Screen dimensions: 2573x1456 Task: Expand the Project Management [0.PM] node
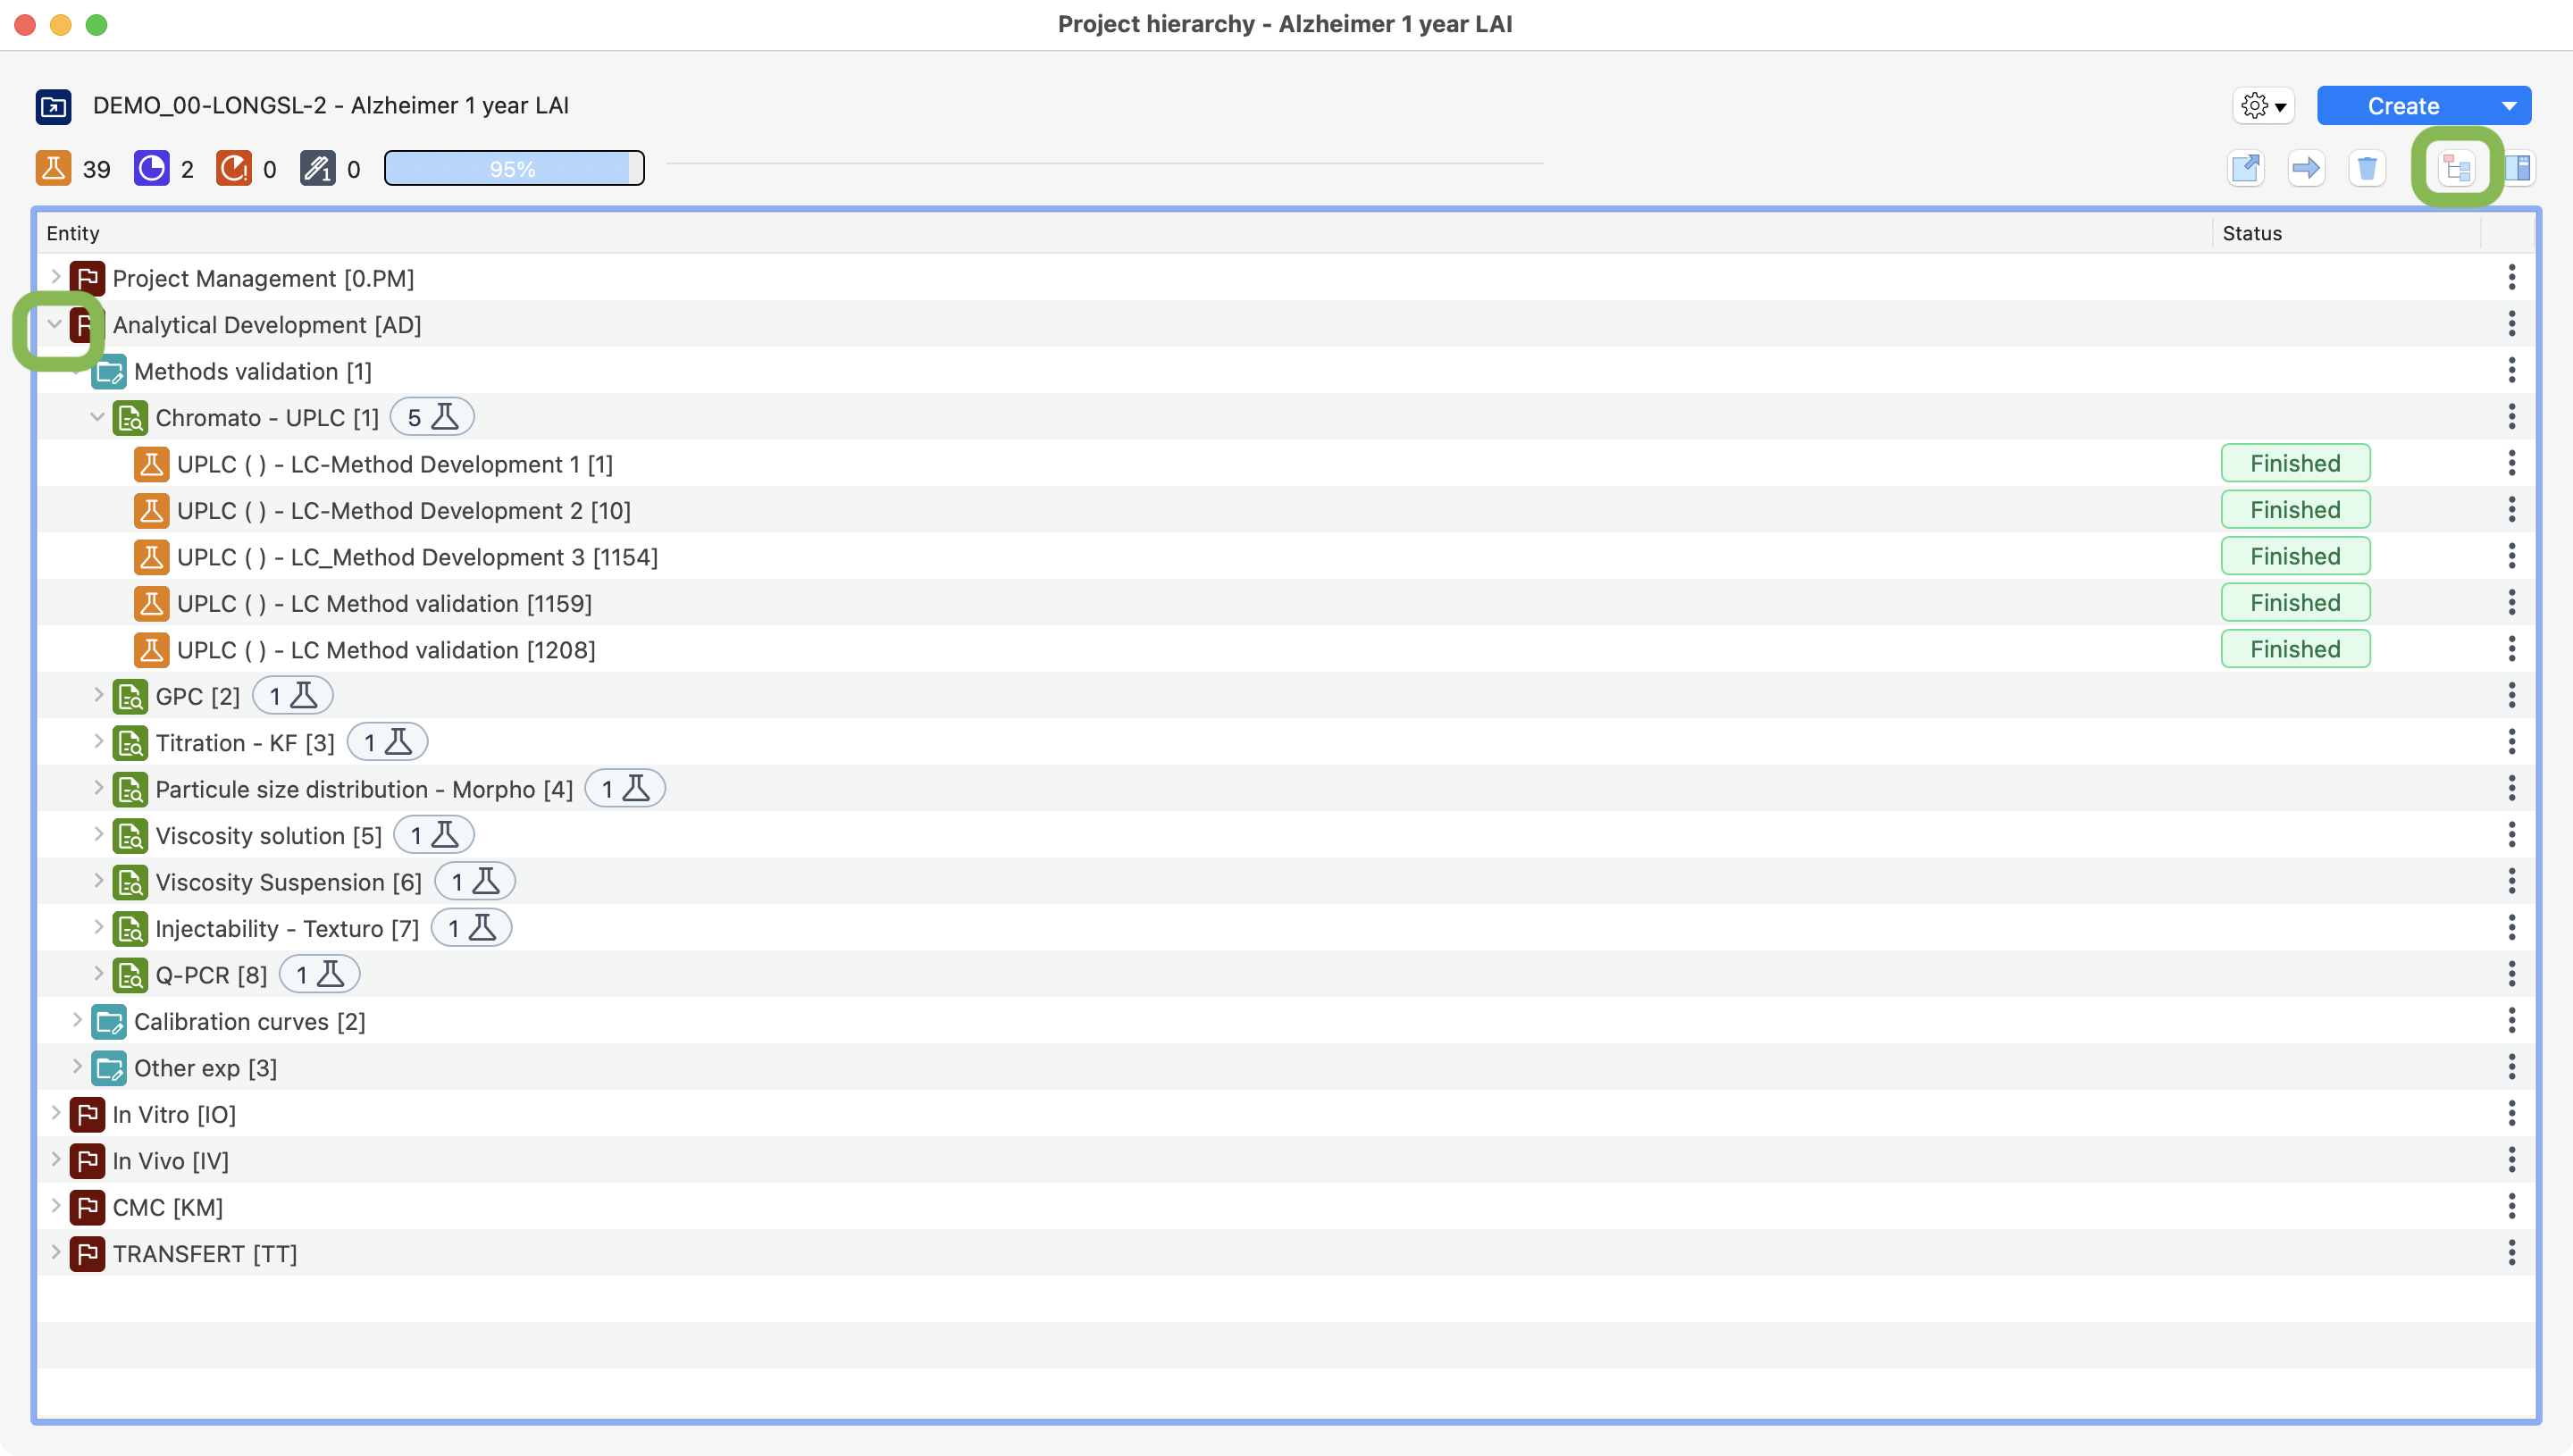(x=56, y=277)
